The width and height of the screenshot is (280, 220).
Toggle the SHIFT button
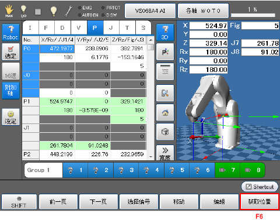click(19, 202)
